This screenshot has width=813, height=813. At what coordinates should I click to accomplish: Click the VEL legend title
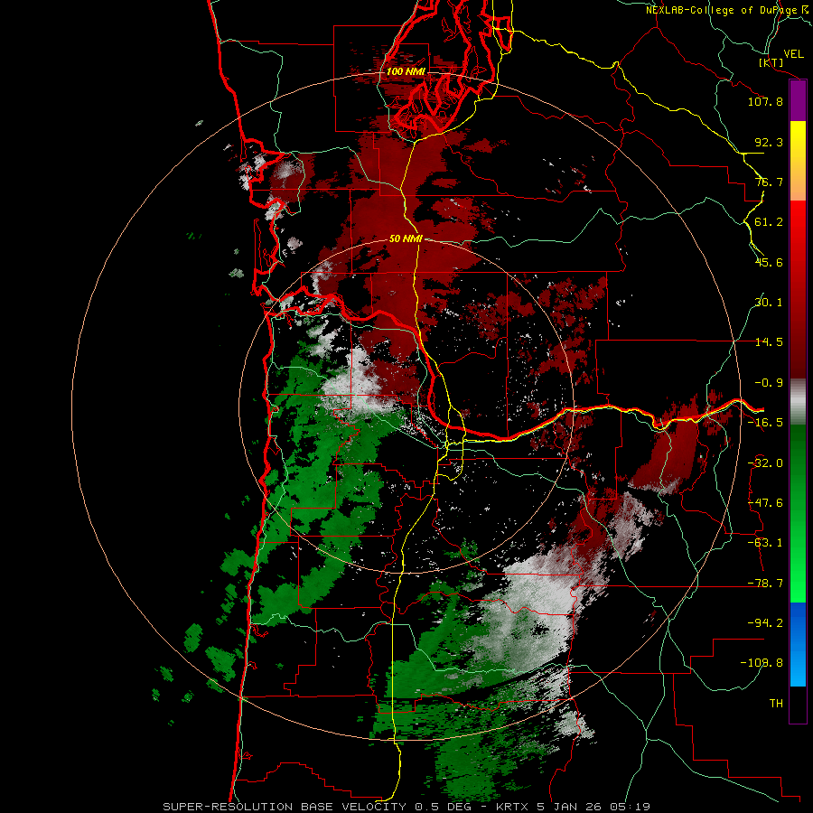click(x=794, y=54)
